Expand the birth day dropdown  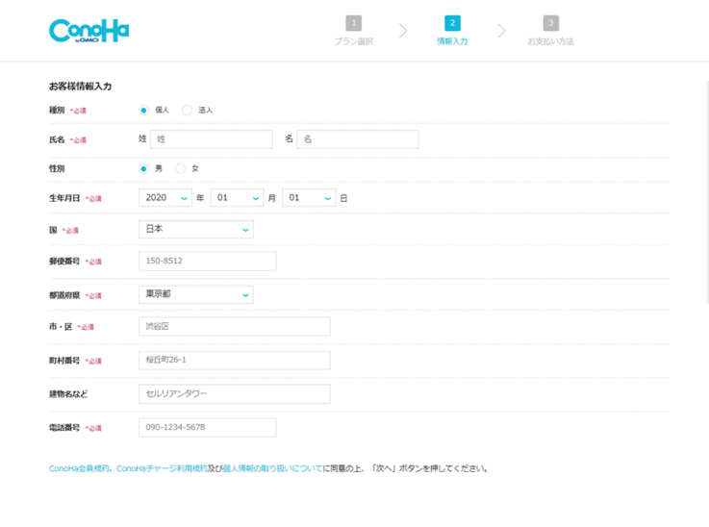tap(309, 198)
